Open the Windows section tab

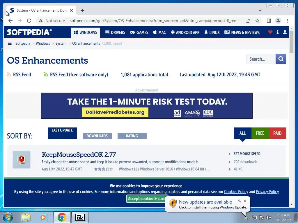(x=85, y=33)
